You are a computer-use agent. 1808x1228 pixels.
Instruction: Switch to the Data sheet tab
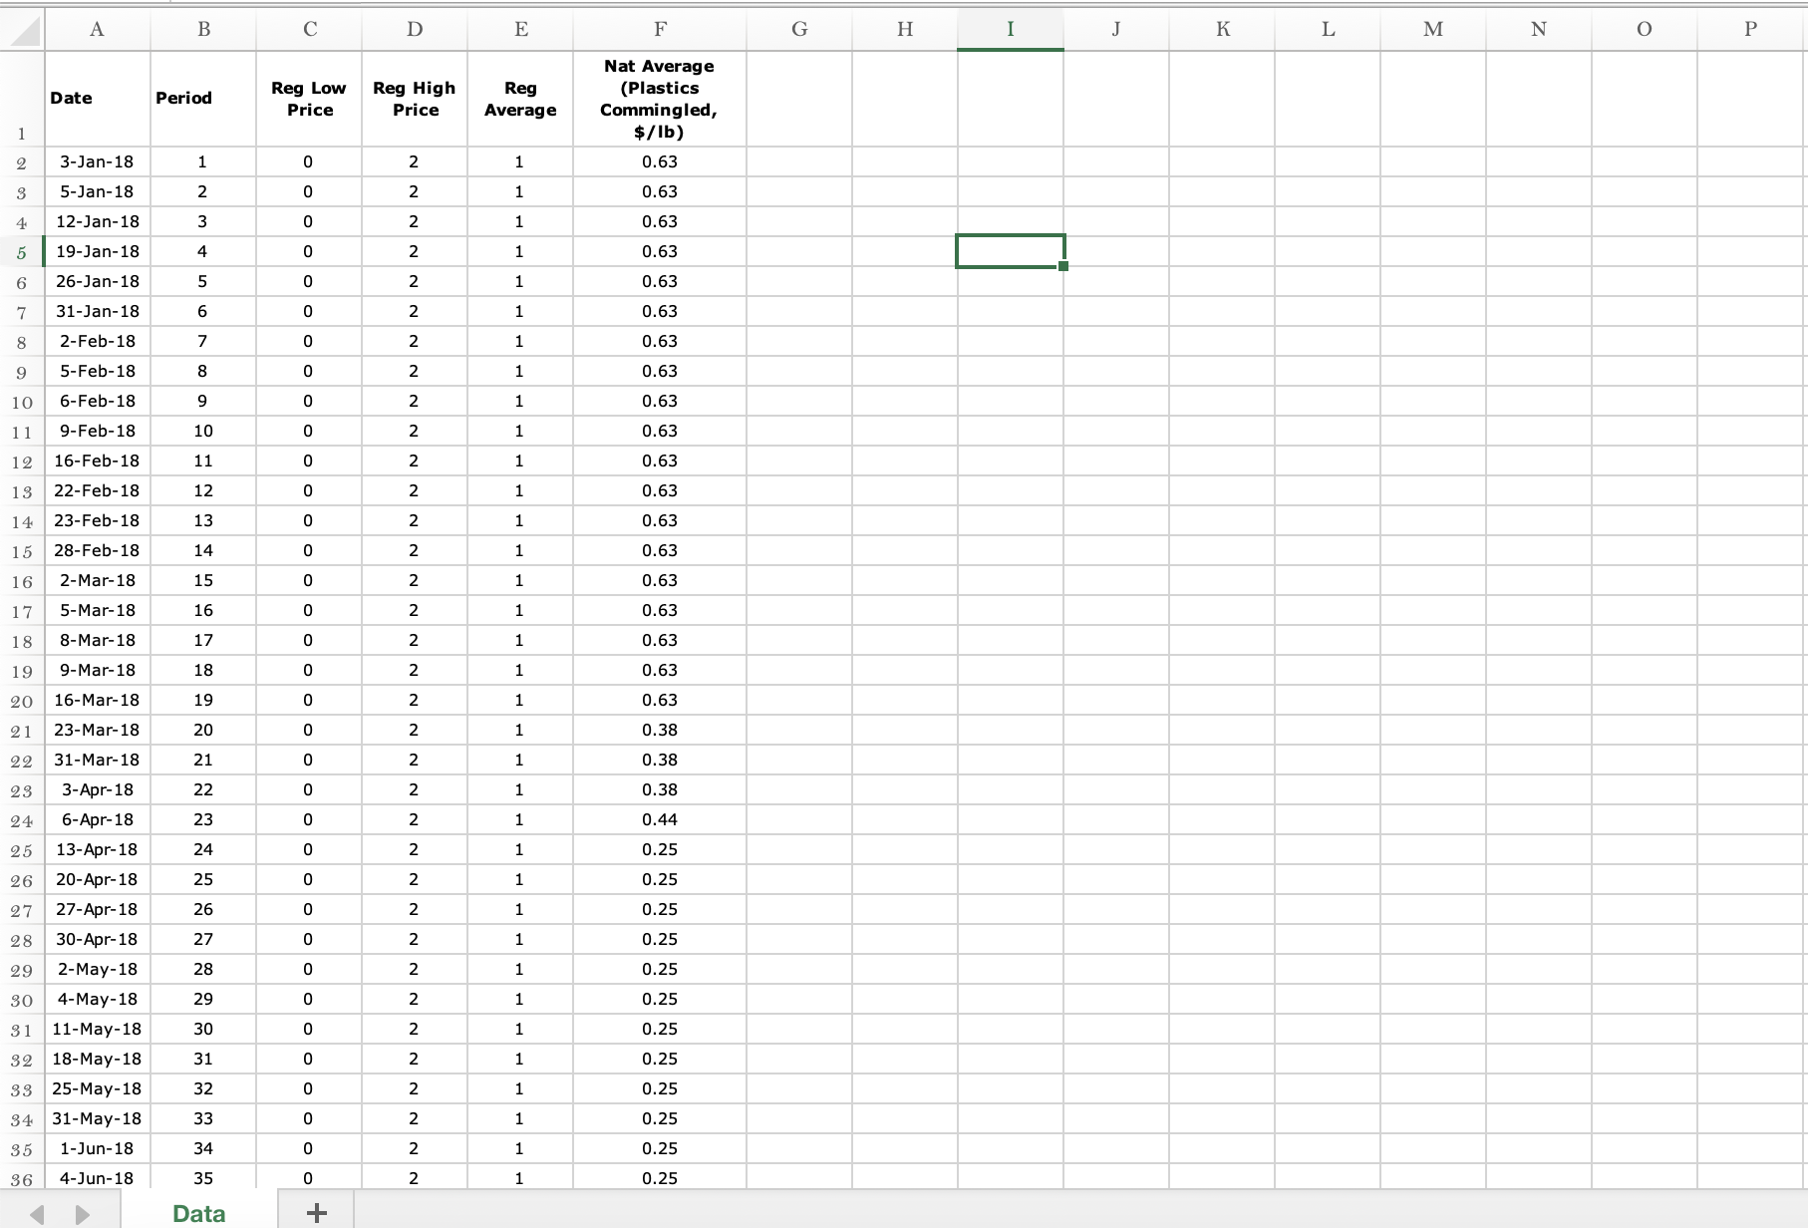[x=197, y=1212]
